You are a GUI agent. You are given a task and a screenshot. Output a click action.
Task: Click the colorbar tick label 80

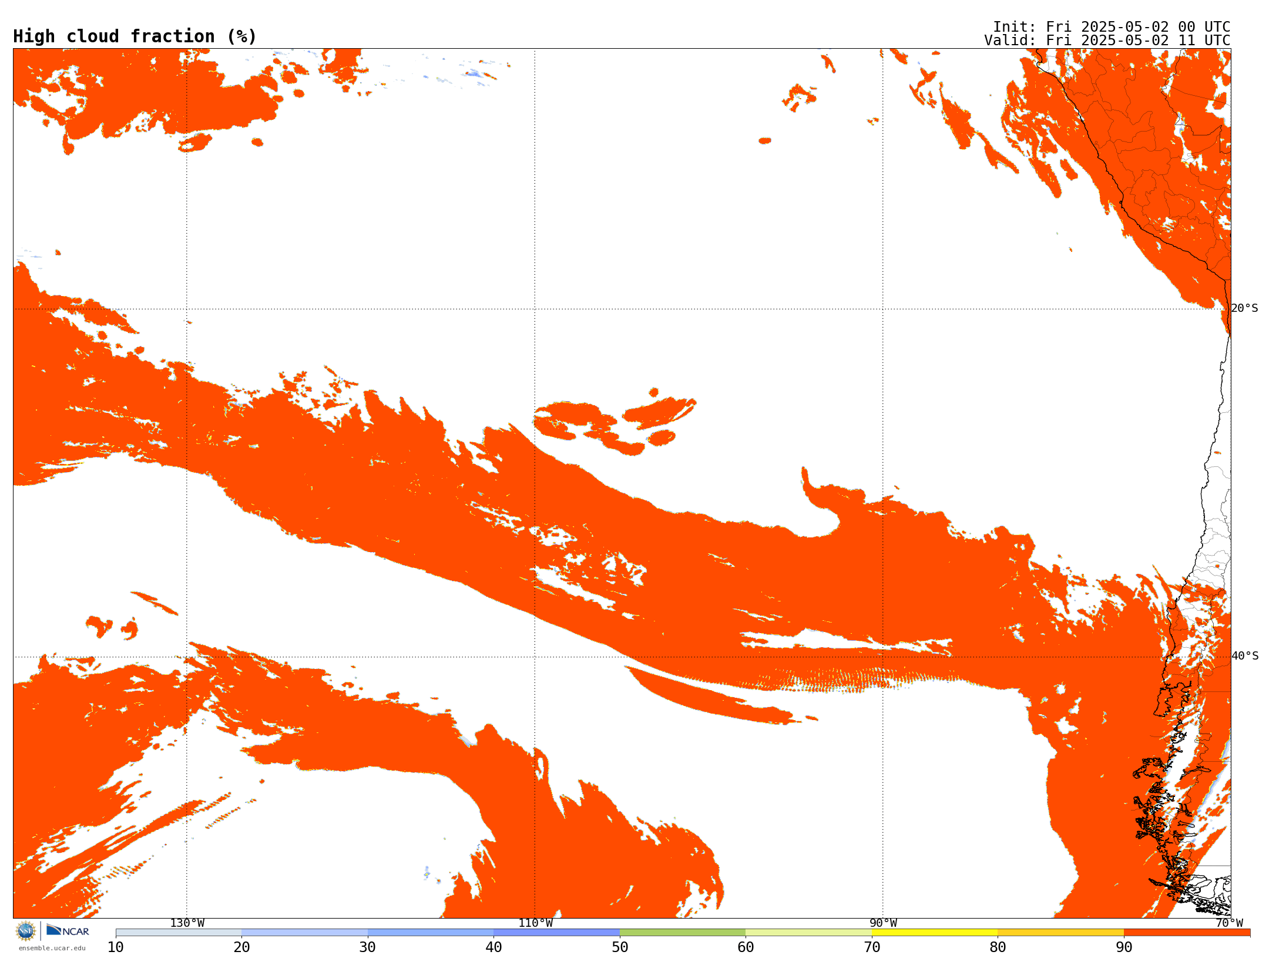pyautogui.click(x=998, y=947)
